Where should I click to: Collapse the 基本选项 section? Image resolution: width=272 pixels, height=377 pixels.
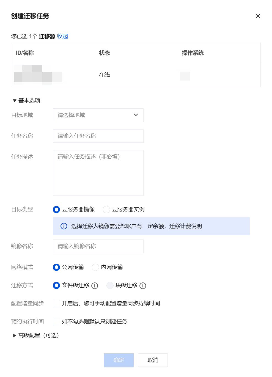click(26, 100)
